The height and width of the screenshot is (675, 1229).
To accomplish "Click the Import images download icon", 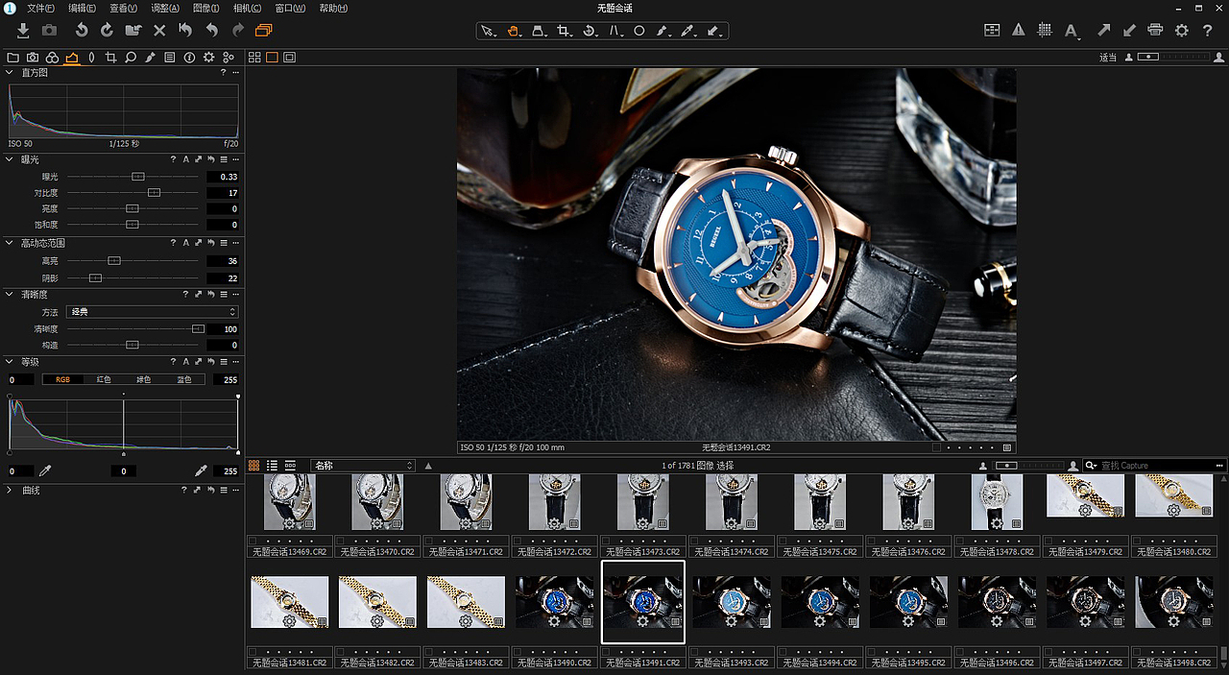I will 23,31.
